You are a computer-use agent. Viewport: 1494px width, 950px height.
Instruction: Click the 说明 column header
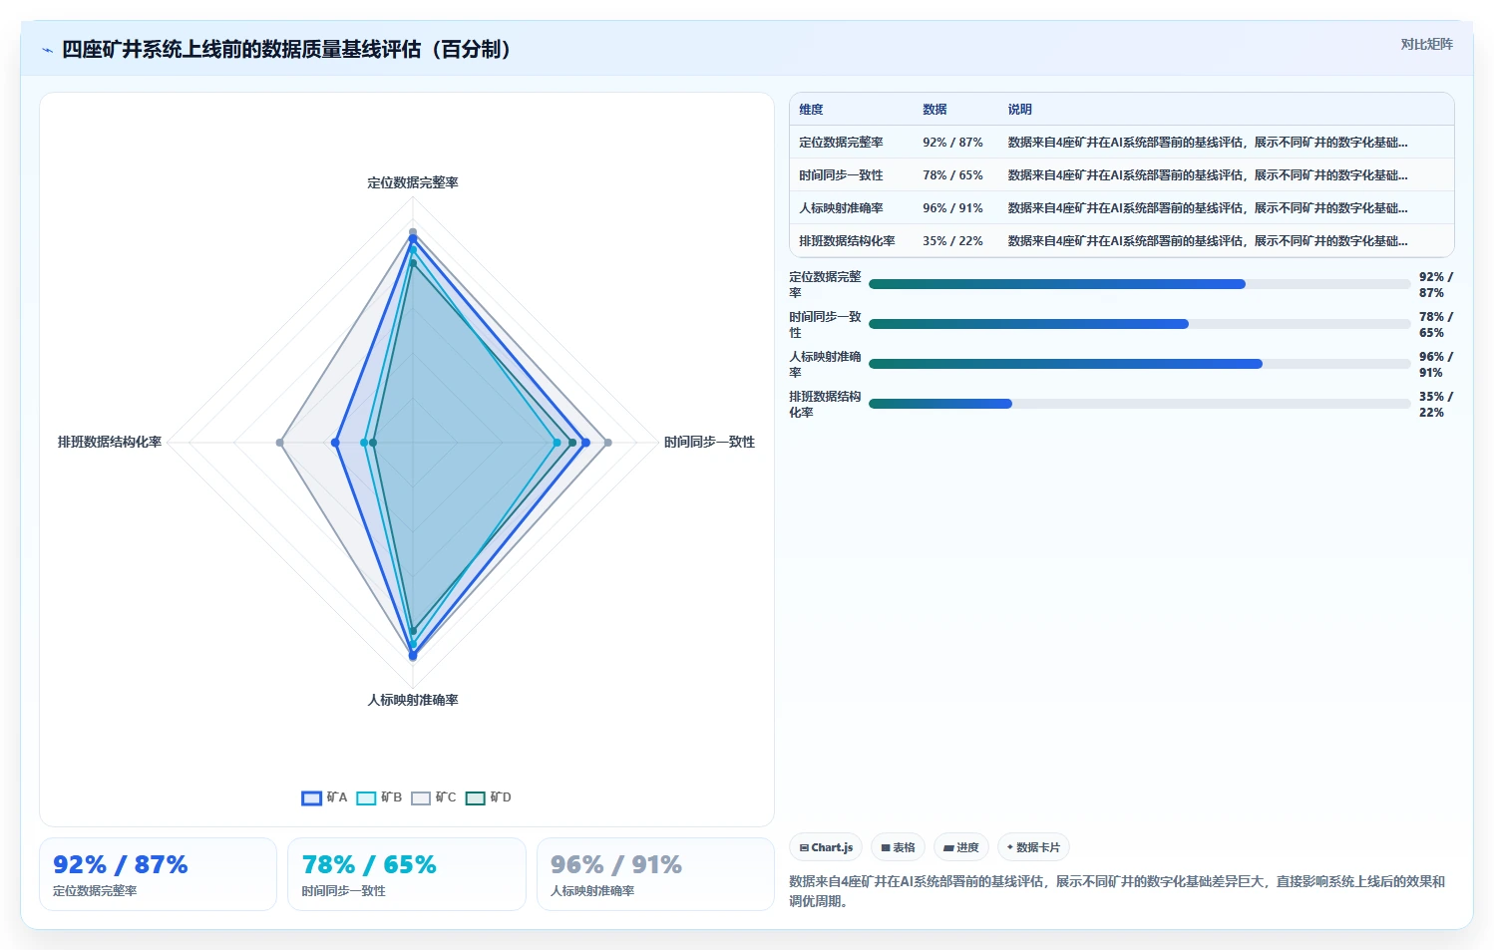pyautogui.click(x=1019, y=110)
